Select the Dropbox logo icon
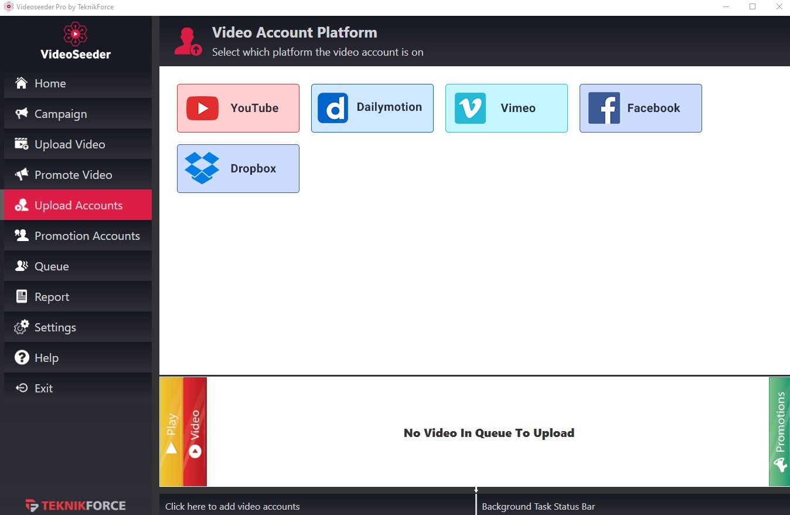The height and width of the screenshot is (515, 790). (x=202, y=168)
